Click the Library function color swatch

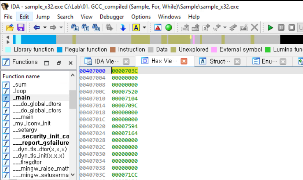point(8,50)
